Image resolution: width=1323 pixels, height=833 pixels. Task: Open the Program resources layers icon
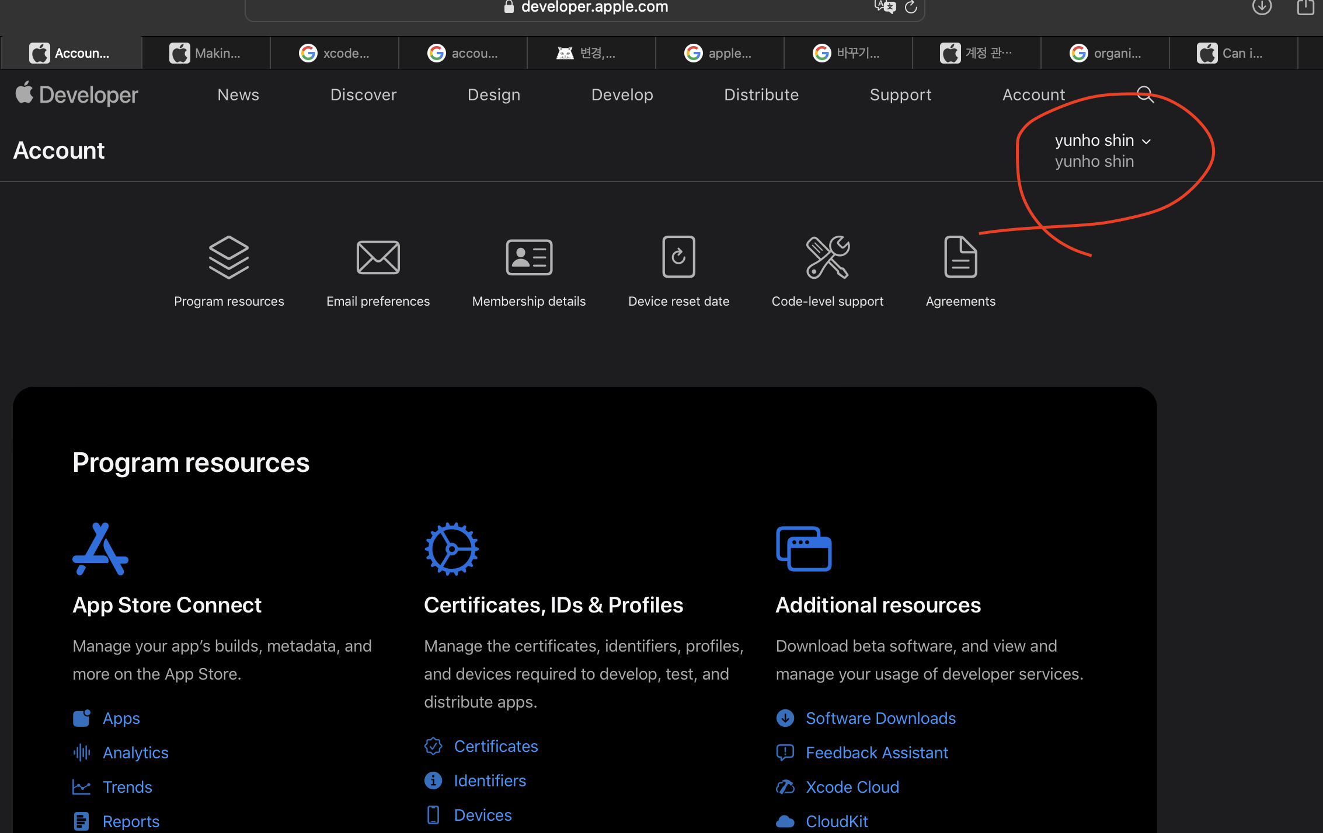[x=229, y=257]
